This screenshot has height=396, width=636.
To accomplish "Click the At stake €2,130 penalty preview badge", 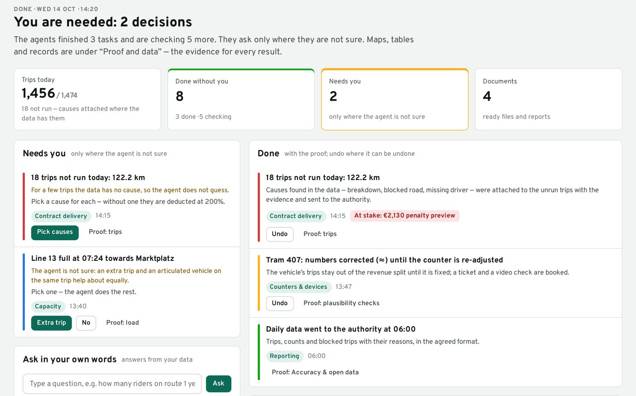I will click(x=405, y=216).
